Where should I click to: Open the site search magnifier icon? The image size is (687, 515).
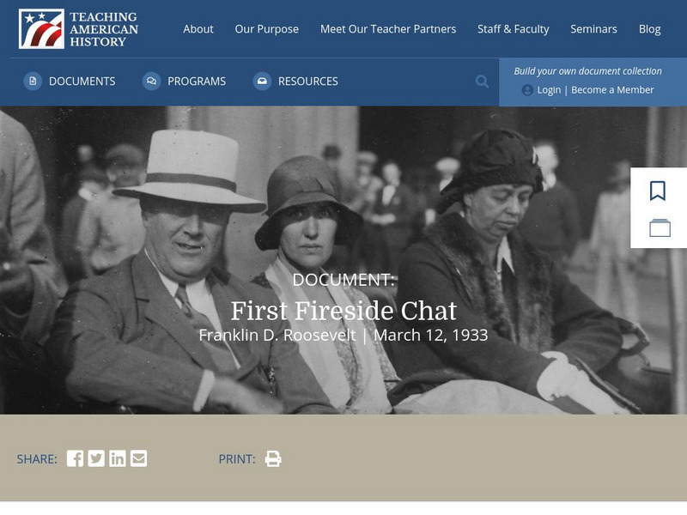pyautogui.click(x=482, y=82)
